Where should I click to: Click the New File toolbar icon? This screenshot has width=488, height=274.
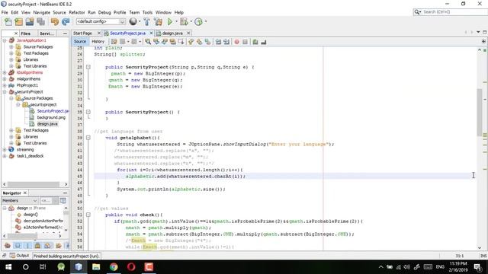tap(8, 21)
